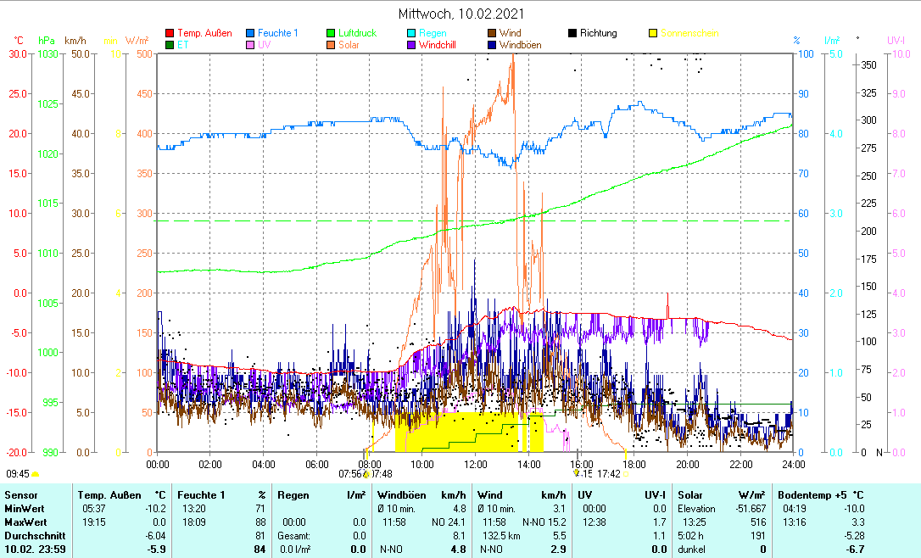Click the dark blue Windböen legend swatch
This screenshot has width=921, height=558.
[x=492, y=45]
